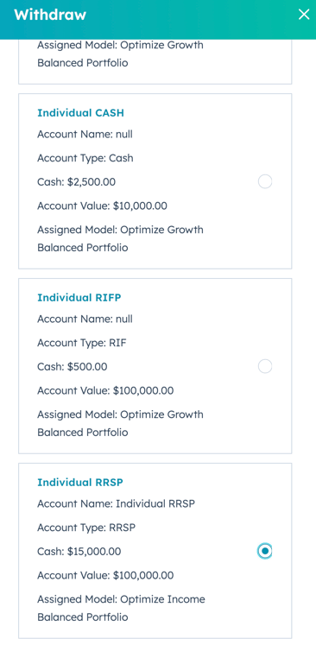
Task: Click CASH card's Optimize Growth assigned model
Action: point(120,238)
